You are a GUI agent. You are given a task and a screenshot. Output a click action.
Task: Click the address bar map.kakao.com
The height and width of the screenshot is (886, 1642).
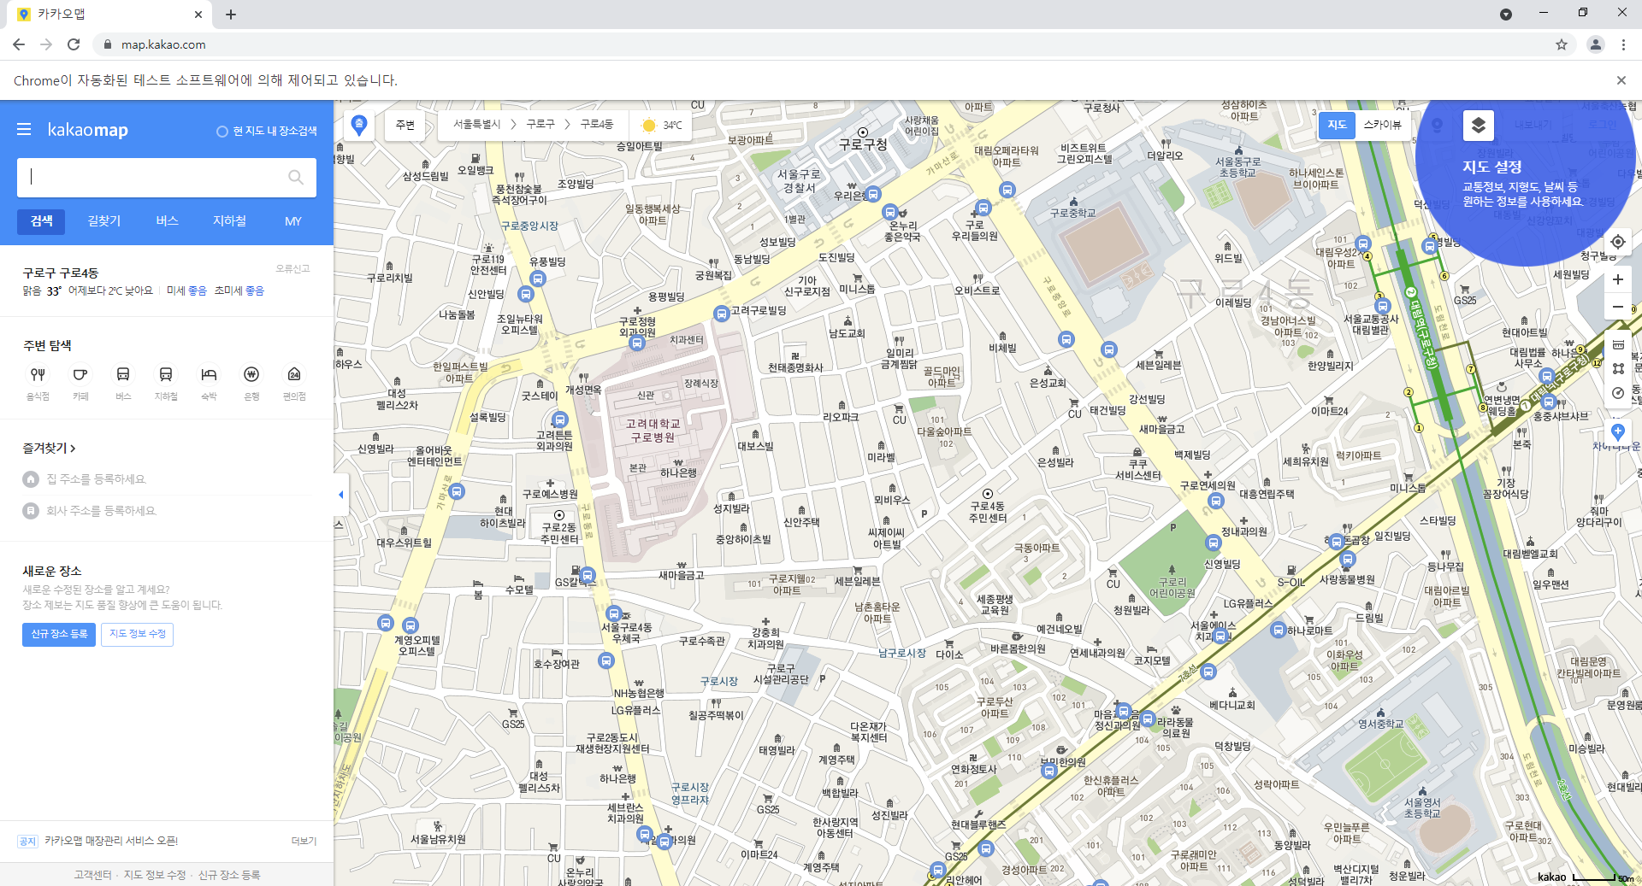point(163,44)
